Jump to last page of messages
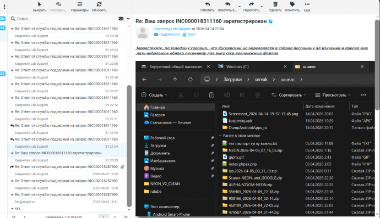This screenshot has width=380, height=218. click(126, 216)
